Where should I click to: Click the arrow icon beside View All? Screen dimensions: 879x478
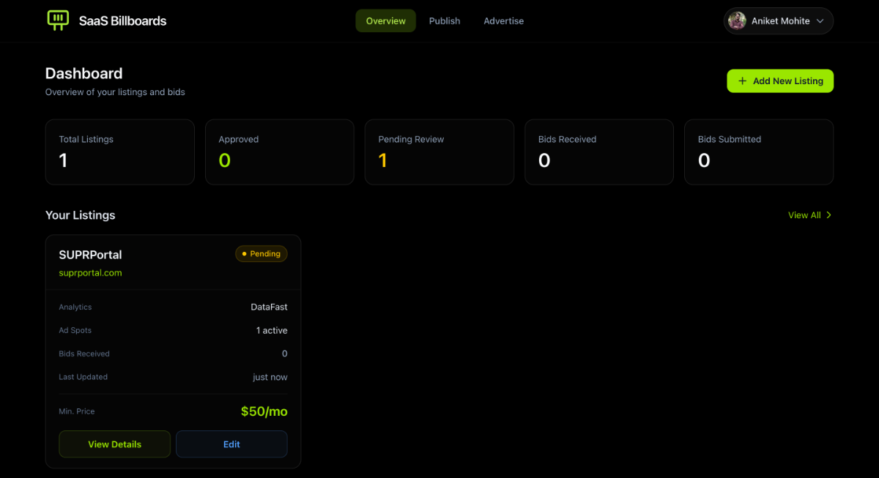[829, 215]
